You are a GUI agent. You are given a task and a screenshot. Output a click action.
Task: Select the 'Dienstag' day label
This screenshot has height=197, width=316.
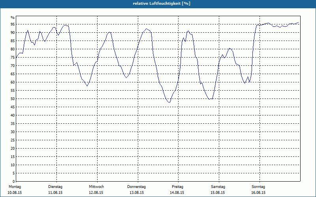pos(55,187)
